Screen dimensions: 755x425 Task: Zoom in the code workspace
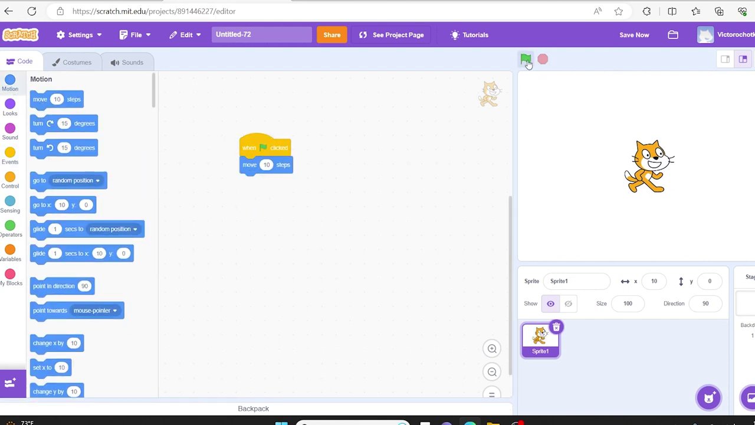[x=492, y=348]
